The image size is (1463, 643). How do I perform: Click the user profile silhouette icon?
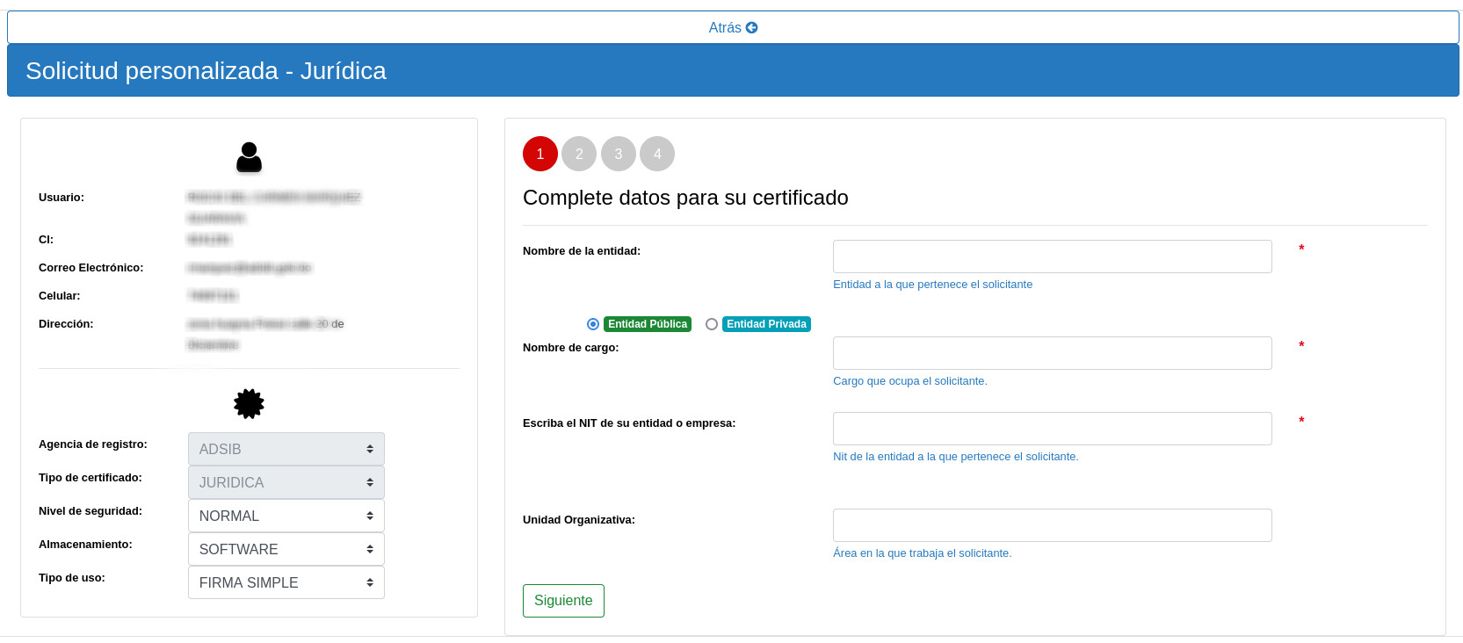(x=249, y=157)
